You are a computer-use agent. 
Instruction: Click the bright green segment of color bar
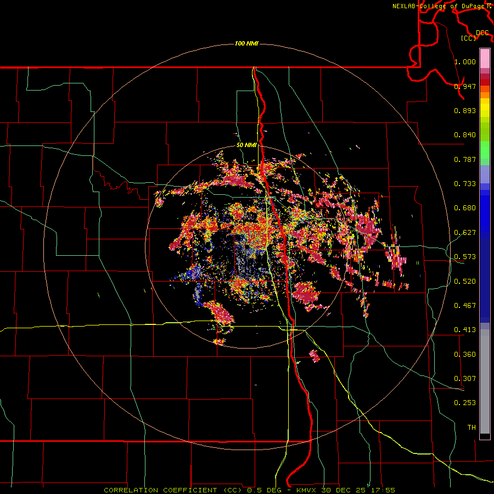pyautogui.click(x=485, y=150)
